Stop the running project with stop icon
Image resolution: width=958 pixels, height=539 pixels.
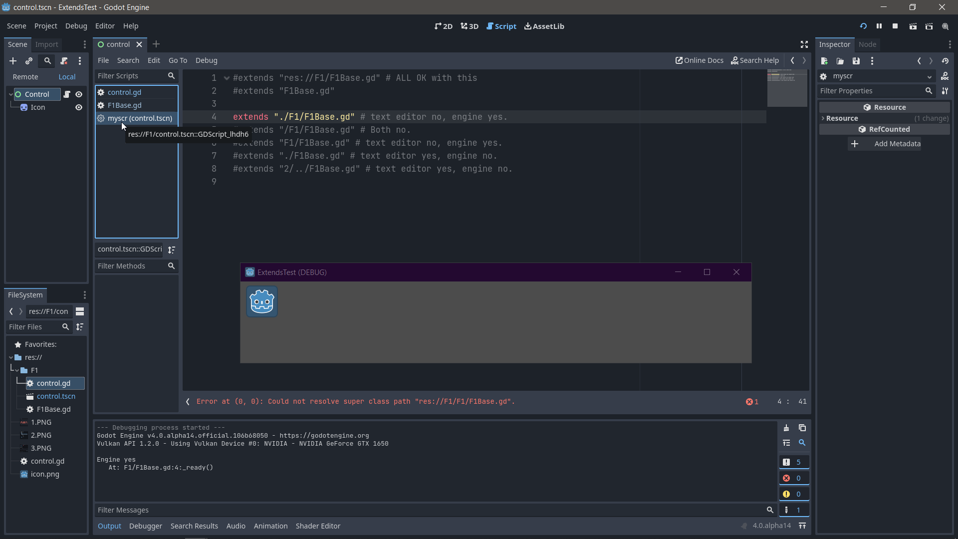(x=895, y=26)
